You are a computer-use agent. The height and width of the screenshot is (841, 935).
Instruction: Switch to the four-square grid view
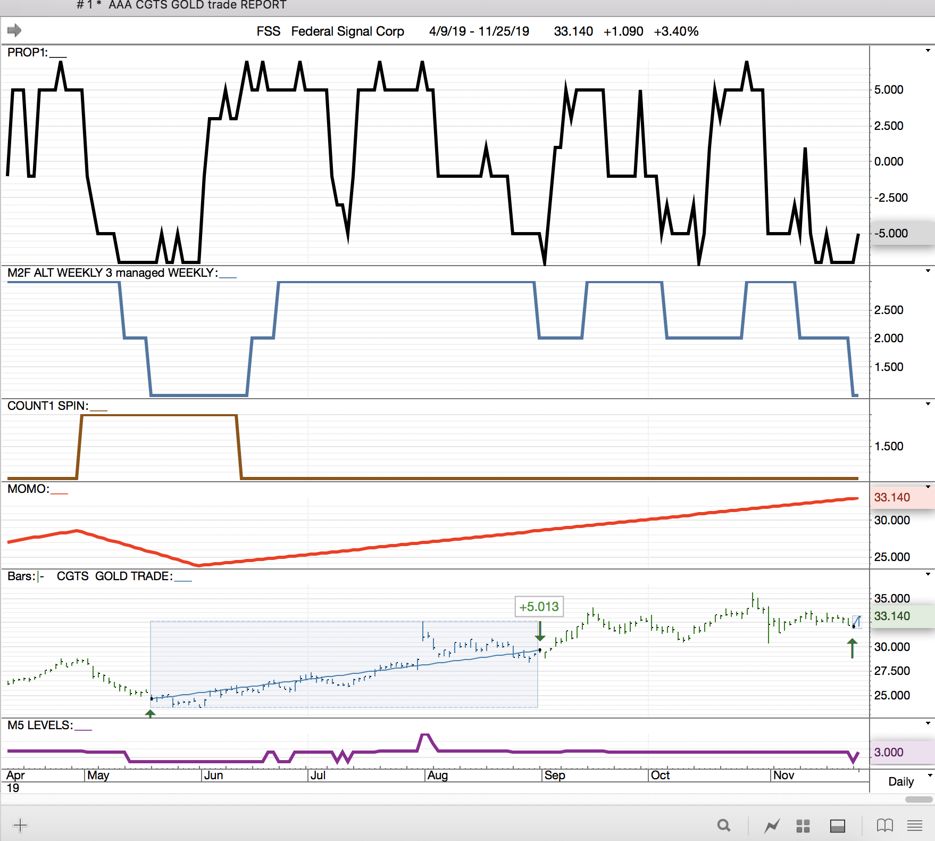tap(803, 826)
